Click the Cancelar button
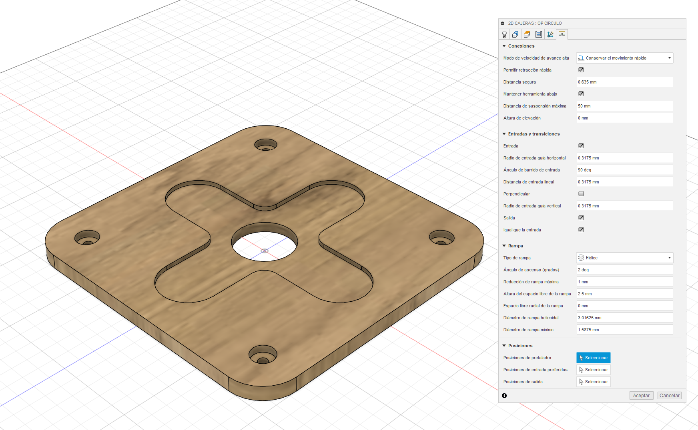The width and height of the screenshot is (698, 430). (670, 396)
